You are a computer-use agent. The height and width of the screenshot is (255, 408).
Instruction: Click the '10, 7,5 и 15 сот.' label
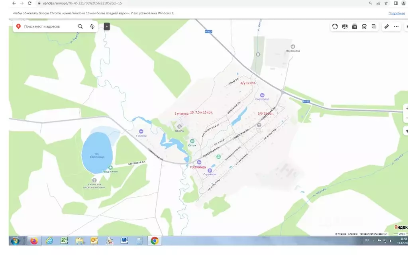pos(201,112)
